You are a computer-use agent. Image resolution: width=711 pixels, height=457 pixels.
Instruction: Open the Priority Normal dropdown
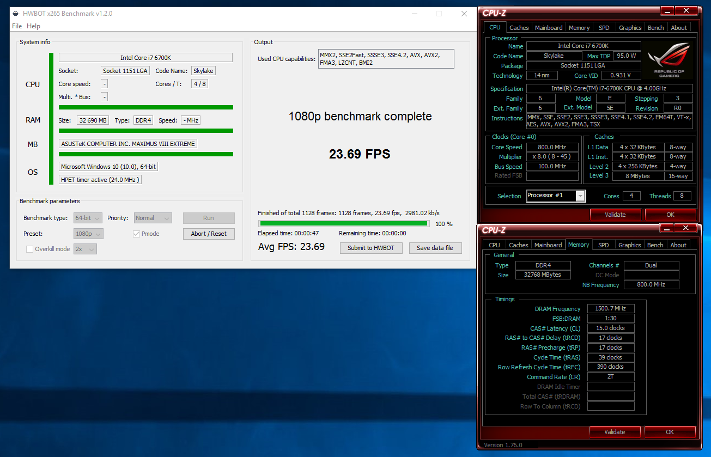tap(153, 218)
